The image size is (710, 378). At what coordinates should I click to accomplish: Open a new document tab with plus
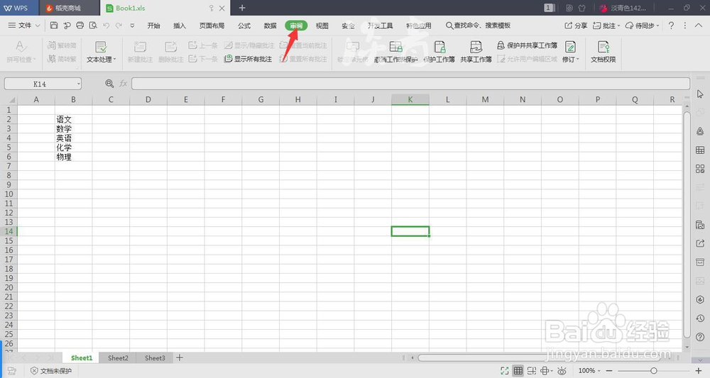click(x=242, y=8)
